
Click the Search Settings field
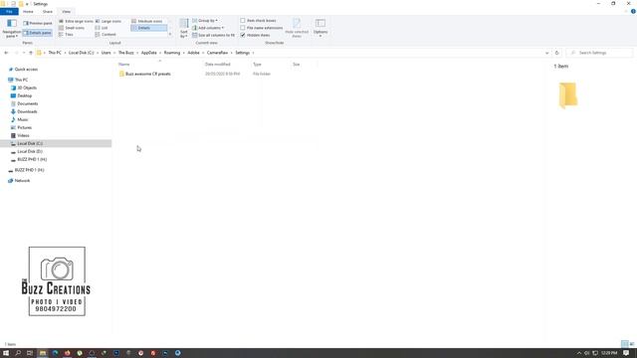(599, 53)
